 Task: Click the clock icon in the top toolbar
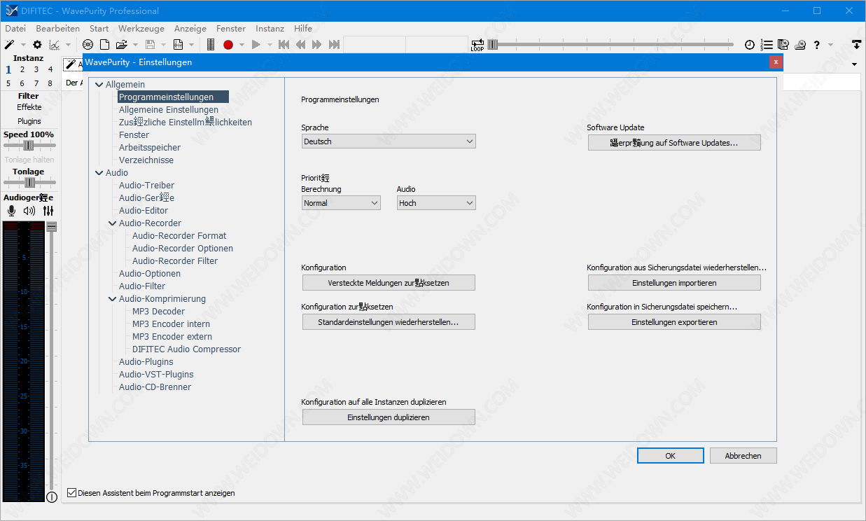pyautogui.click(x=749, y=45)
